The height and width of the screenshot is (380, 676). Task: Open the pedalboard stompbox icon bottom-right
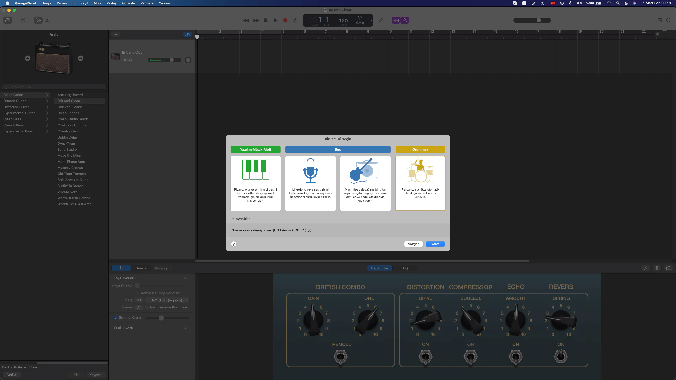point(657,268)
